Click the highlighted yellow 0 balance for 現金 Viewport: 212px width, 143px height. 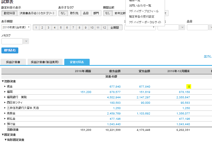click(x=189, y=86)
